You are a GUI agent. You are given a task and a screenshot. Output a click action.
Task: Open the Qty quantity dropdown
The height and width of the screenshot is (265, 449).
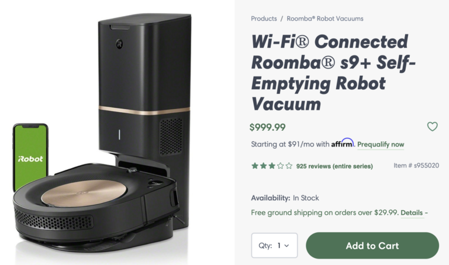tap(274, 245)
